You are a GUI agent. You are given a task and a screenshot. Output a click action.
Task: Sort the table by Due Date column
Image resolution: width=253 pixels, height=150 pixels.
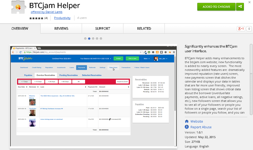(23, 87)
